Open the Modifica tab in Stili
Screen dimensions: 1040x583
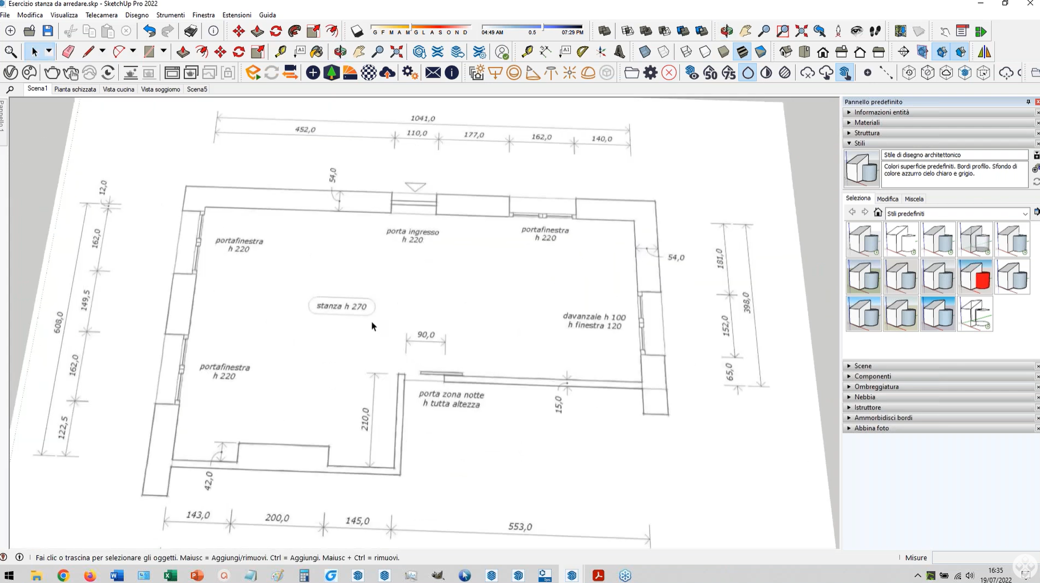click(887, 199)
